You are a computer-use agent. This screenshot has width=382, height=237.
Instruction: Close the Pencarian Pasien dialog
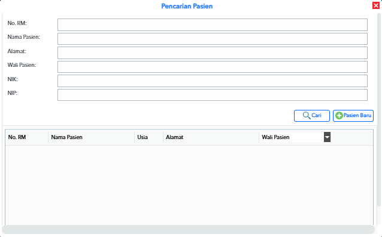(376, 5)
